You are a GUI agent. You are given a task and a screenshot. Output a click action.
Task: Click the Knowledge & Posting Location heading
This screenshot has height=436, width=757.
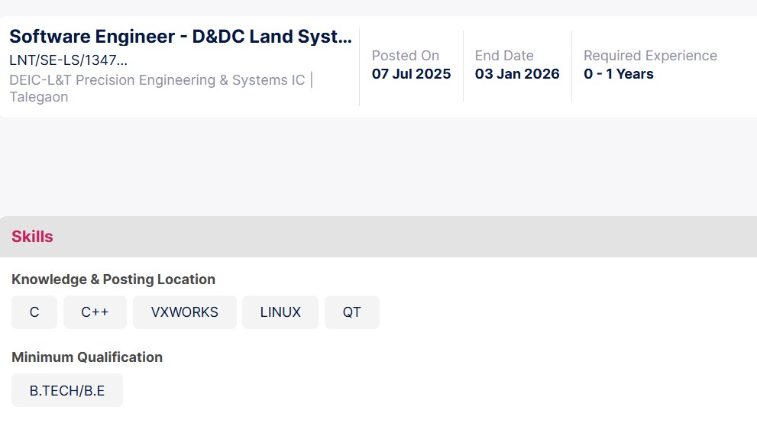coord(113,279)
